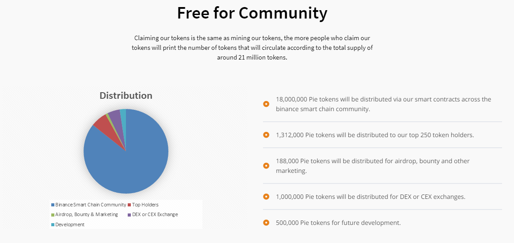This screenshot has height=243, width=514.
Task: Click the DEX or CEX Exchange legend label
Action: (x=155, y=215)
